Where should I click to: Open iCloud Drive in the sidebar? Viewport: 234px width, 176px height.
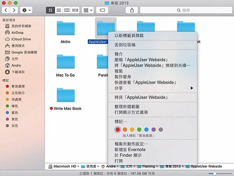18,39
